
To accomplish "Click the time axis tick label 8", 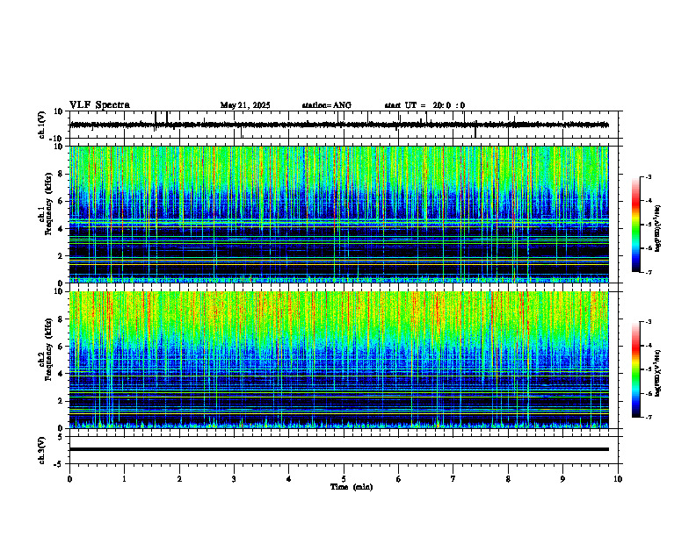I will 508,479.
